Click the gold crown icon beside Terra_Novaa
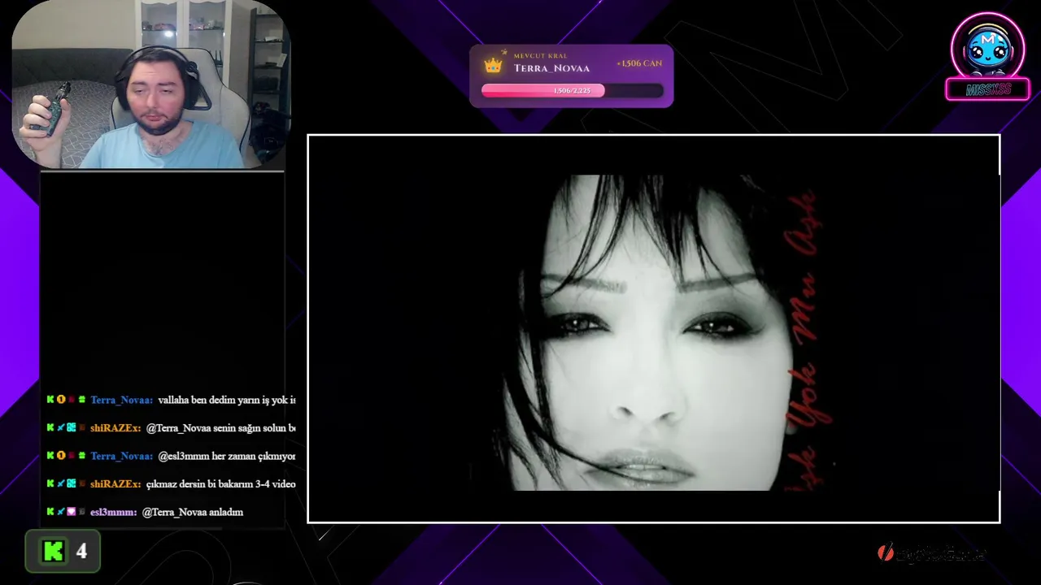1041x585 pixels. [493, 65]
